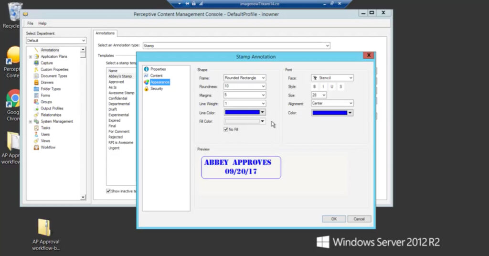Screen dimensions: 489x256
Task: Open the blue Line Color swatch
Action: tap(244, 112)
